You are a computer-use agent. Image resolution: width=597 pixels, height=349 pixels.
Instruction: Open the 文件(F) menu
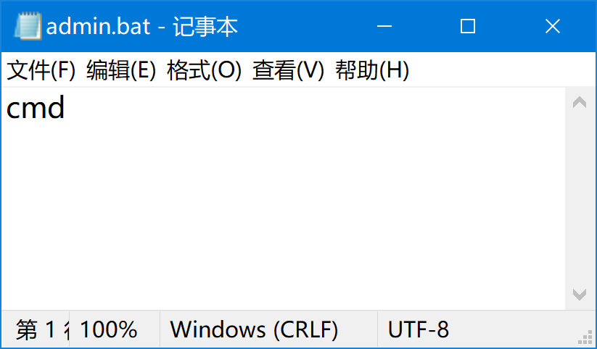pyautogui.click(x=41, y=70)
